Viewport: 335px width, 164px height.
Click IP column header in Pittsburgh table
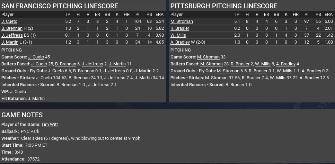click(237, 15)
